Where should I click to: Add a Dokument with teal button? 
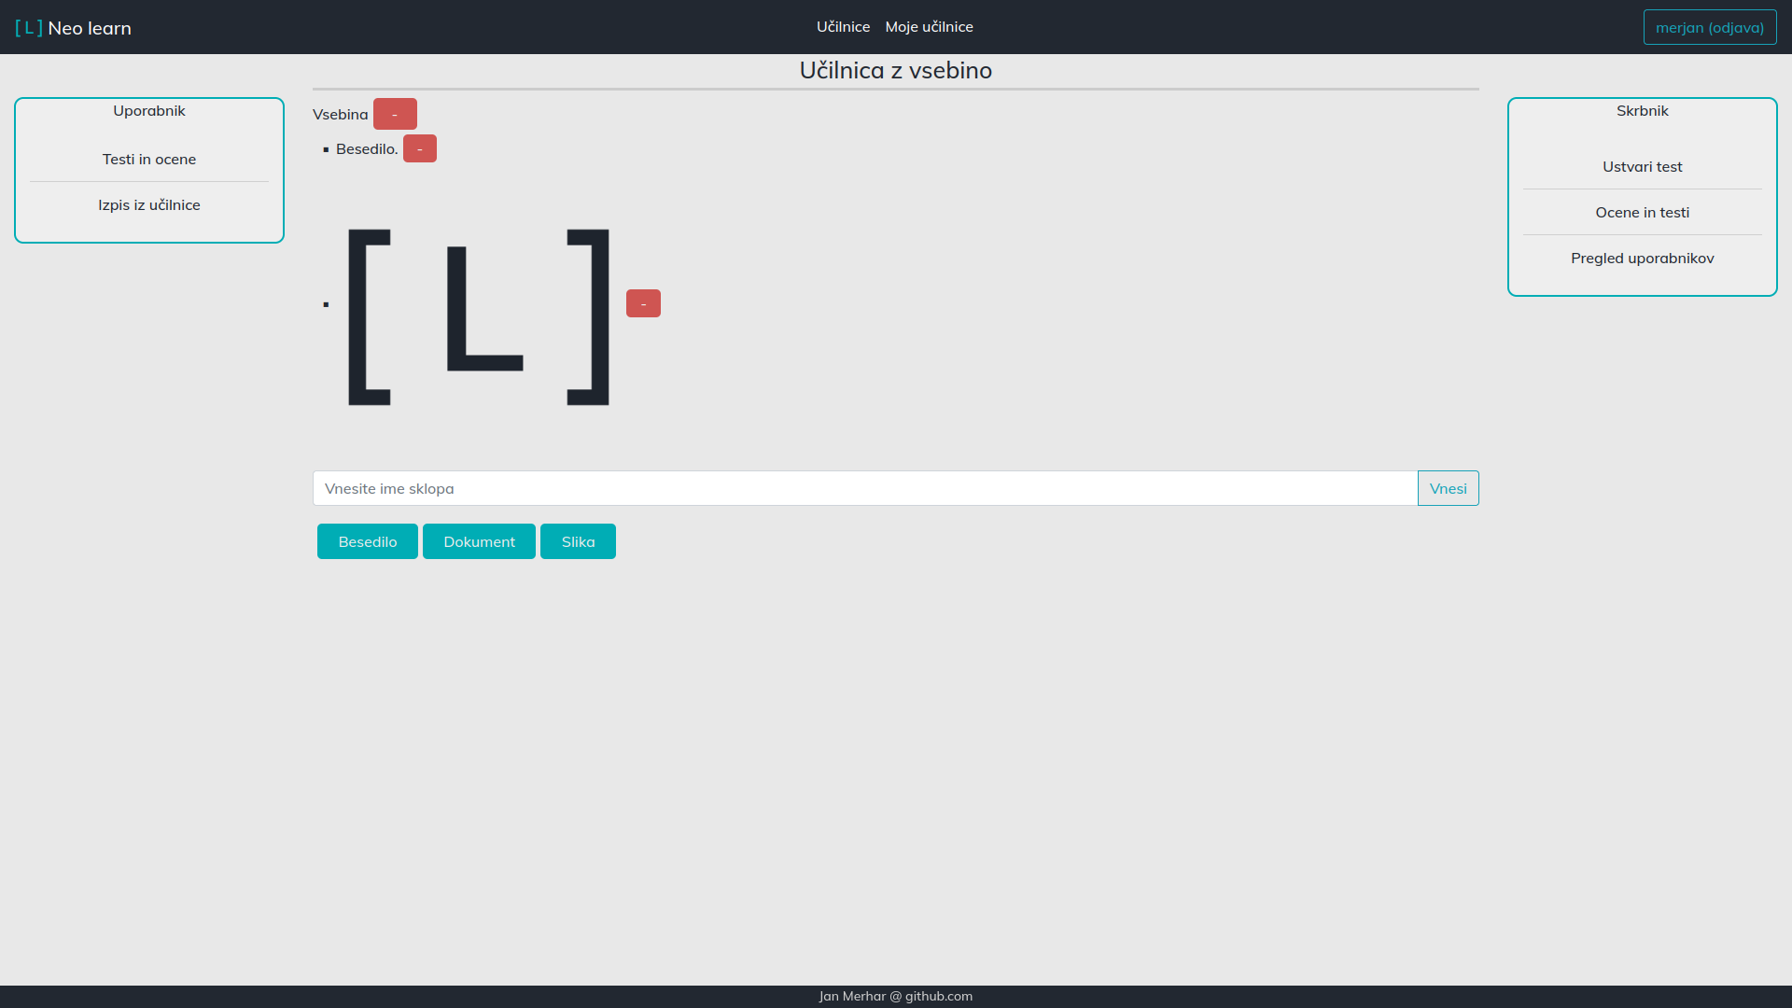(x=479, y=542)
